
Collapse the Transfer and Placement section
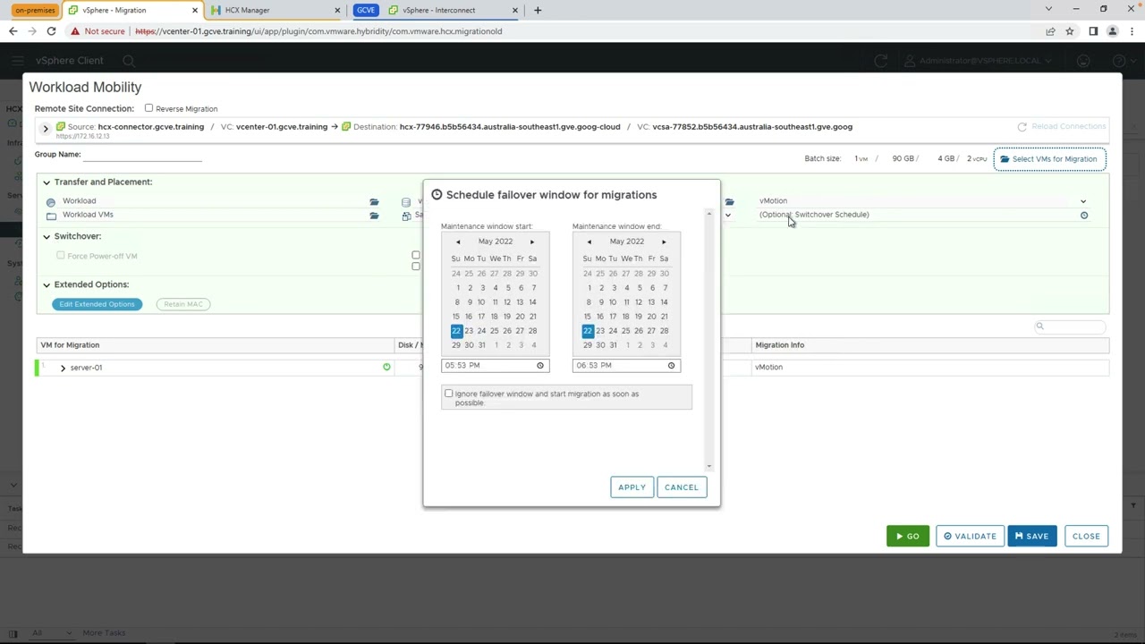[46, 182]
